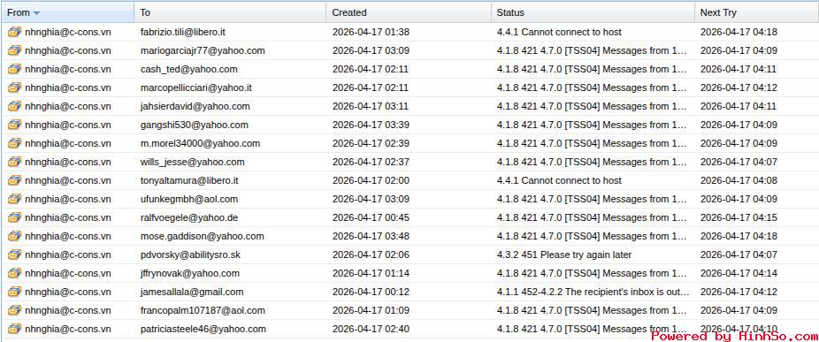Viewport: 819px width, 342px height.
Task: Click mail icon for jffrynovak@yahoo.com row
Action: [x=15, y=273]
